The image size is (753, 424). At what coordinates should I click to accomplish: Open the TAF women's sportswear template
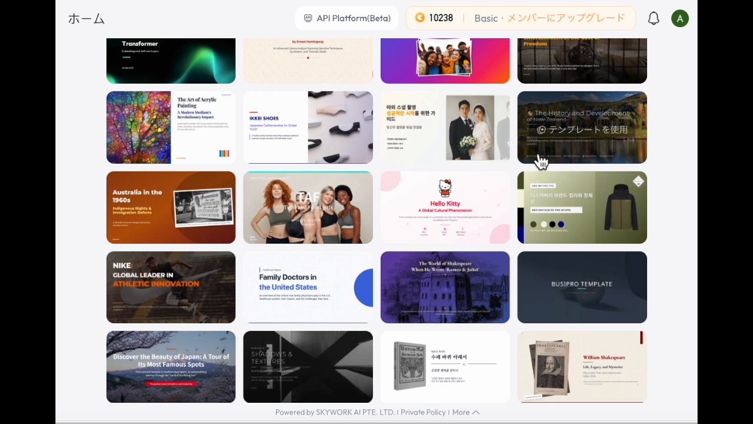pos(308,207)
